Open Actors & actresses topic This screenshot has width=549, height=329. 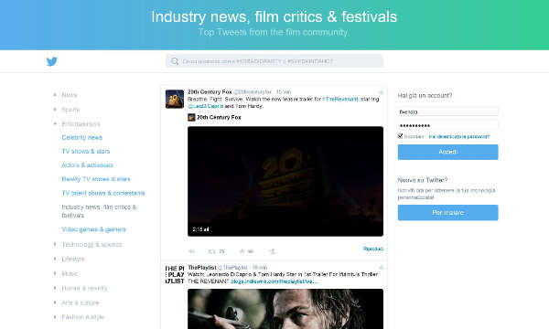[x=88, y=165]
